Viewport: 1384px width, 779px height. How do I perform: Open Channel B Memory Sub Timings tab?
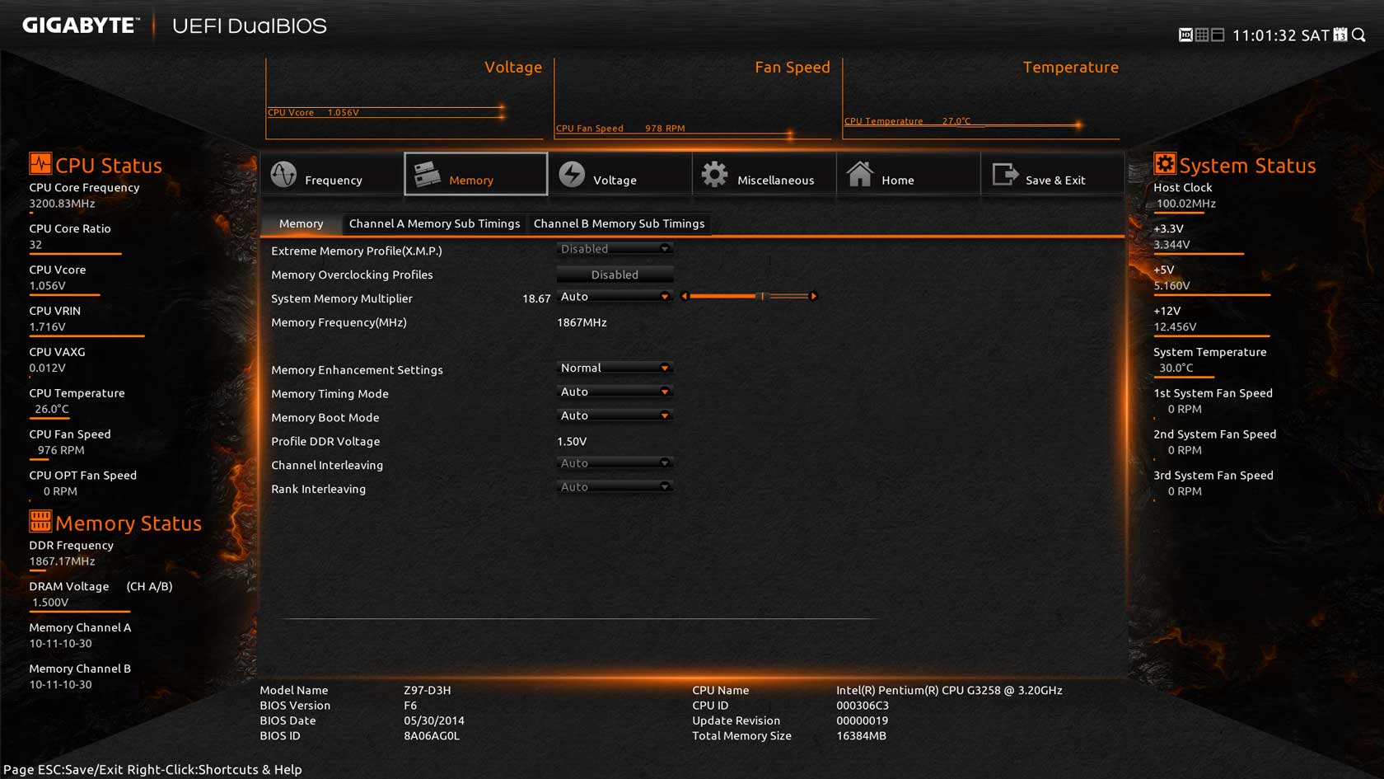click(x=619, y=223)
